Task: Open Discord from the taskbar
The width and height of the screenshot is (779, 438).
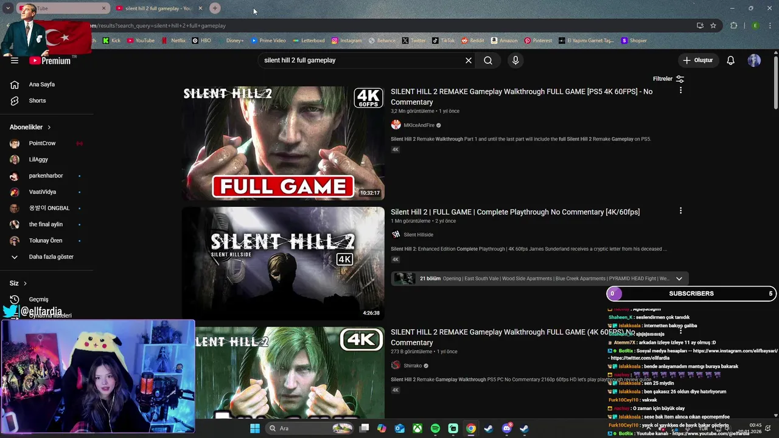Action: coord(506,428)
